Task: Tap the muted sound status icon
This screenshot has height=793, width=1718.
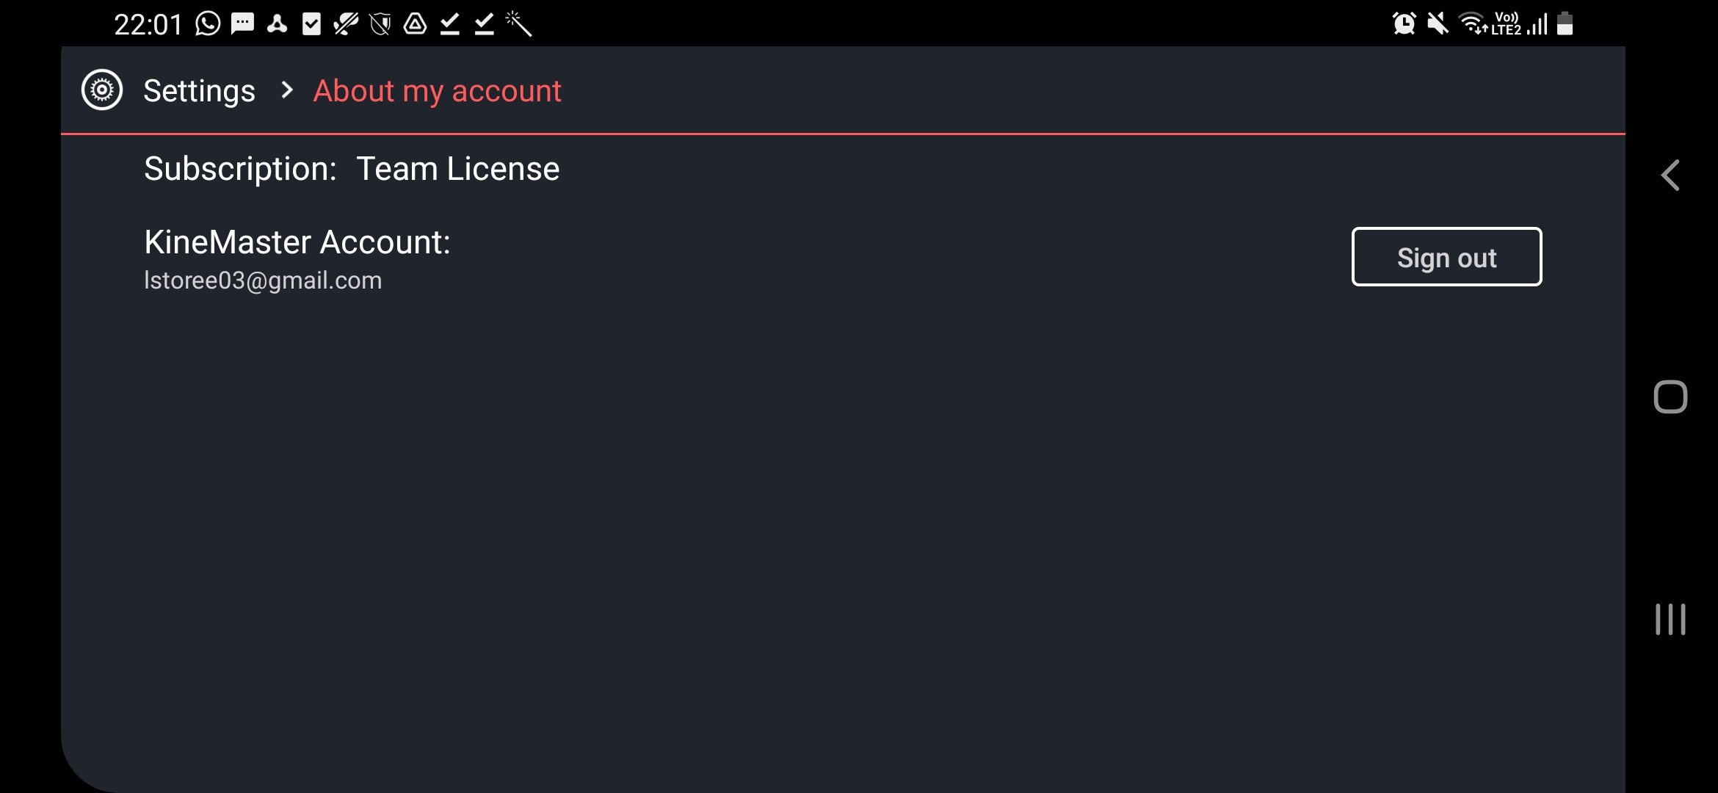Action: point(1438,23)
